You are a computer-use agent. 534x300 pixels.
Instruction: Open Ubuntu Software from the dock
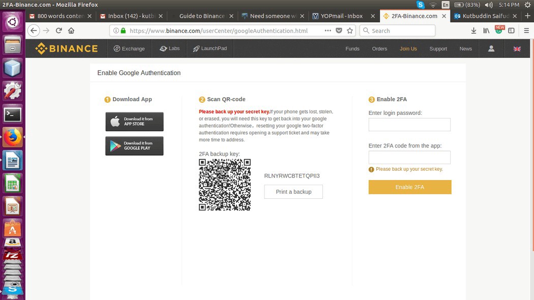[x=12, y=228]
